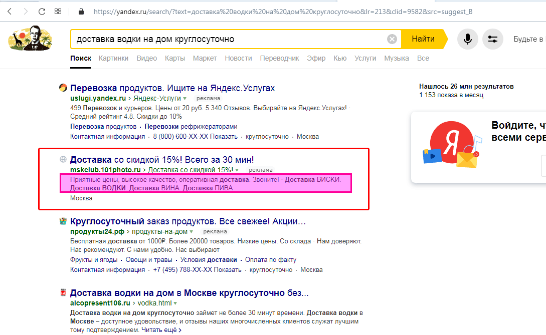546x335 pixels.
Task: Select the Поиск tab
Action: 81,58
